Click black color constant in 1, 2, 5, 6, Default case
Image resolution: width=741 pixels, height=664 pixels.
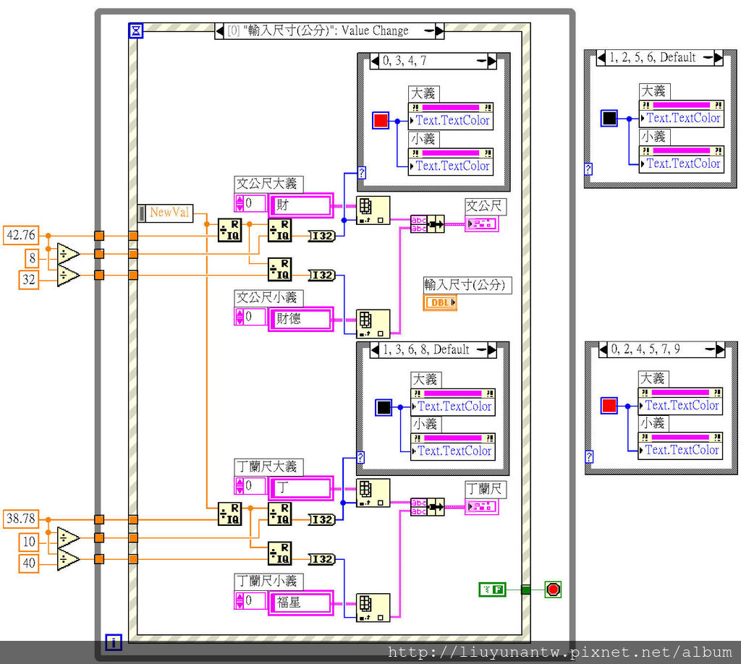[x=609, y=118]
